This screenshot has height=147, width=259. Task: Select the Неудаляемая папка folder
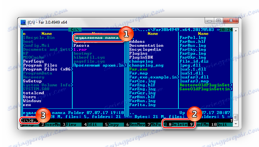point(96,38)
